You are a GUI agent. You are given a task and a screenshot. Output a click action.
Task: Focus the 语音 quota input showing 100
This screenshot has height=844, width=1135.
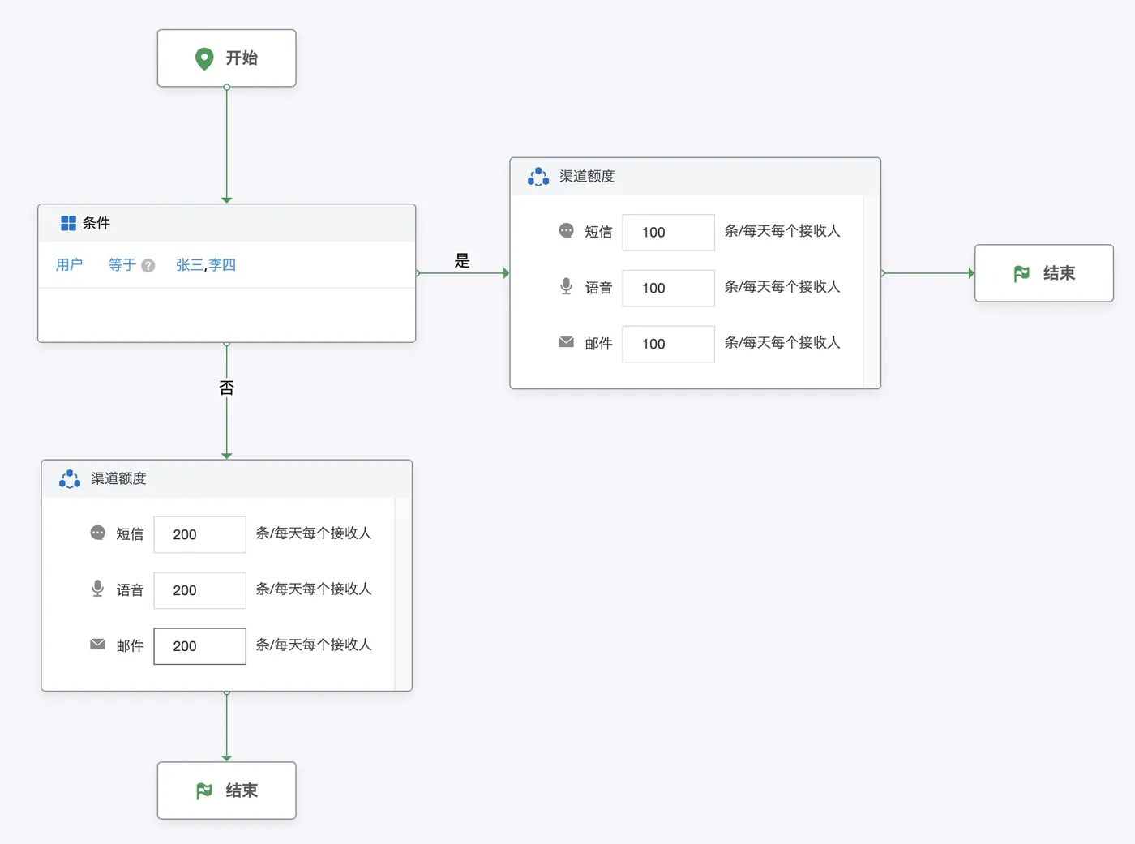(x=669, y=289)
